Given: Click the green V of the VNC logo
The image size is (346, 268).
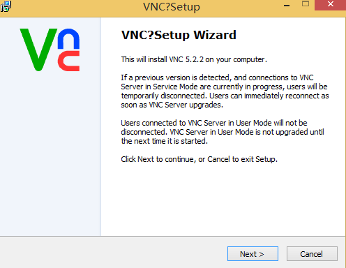Looking at the screenshot, I should 38,50.
